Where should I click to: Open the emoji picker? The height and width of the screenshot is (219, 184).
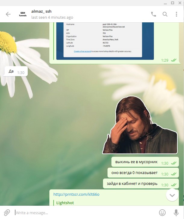pyautogui.click(x=162, y=213)
